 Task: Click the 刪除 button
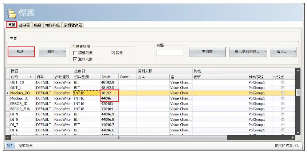[x=51, y=52]
